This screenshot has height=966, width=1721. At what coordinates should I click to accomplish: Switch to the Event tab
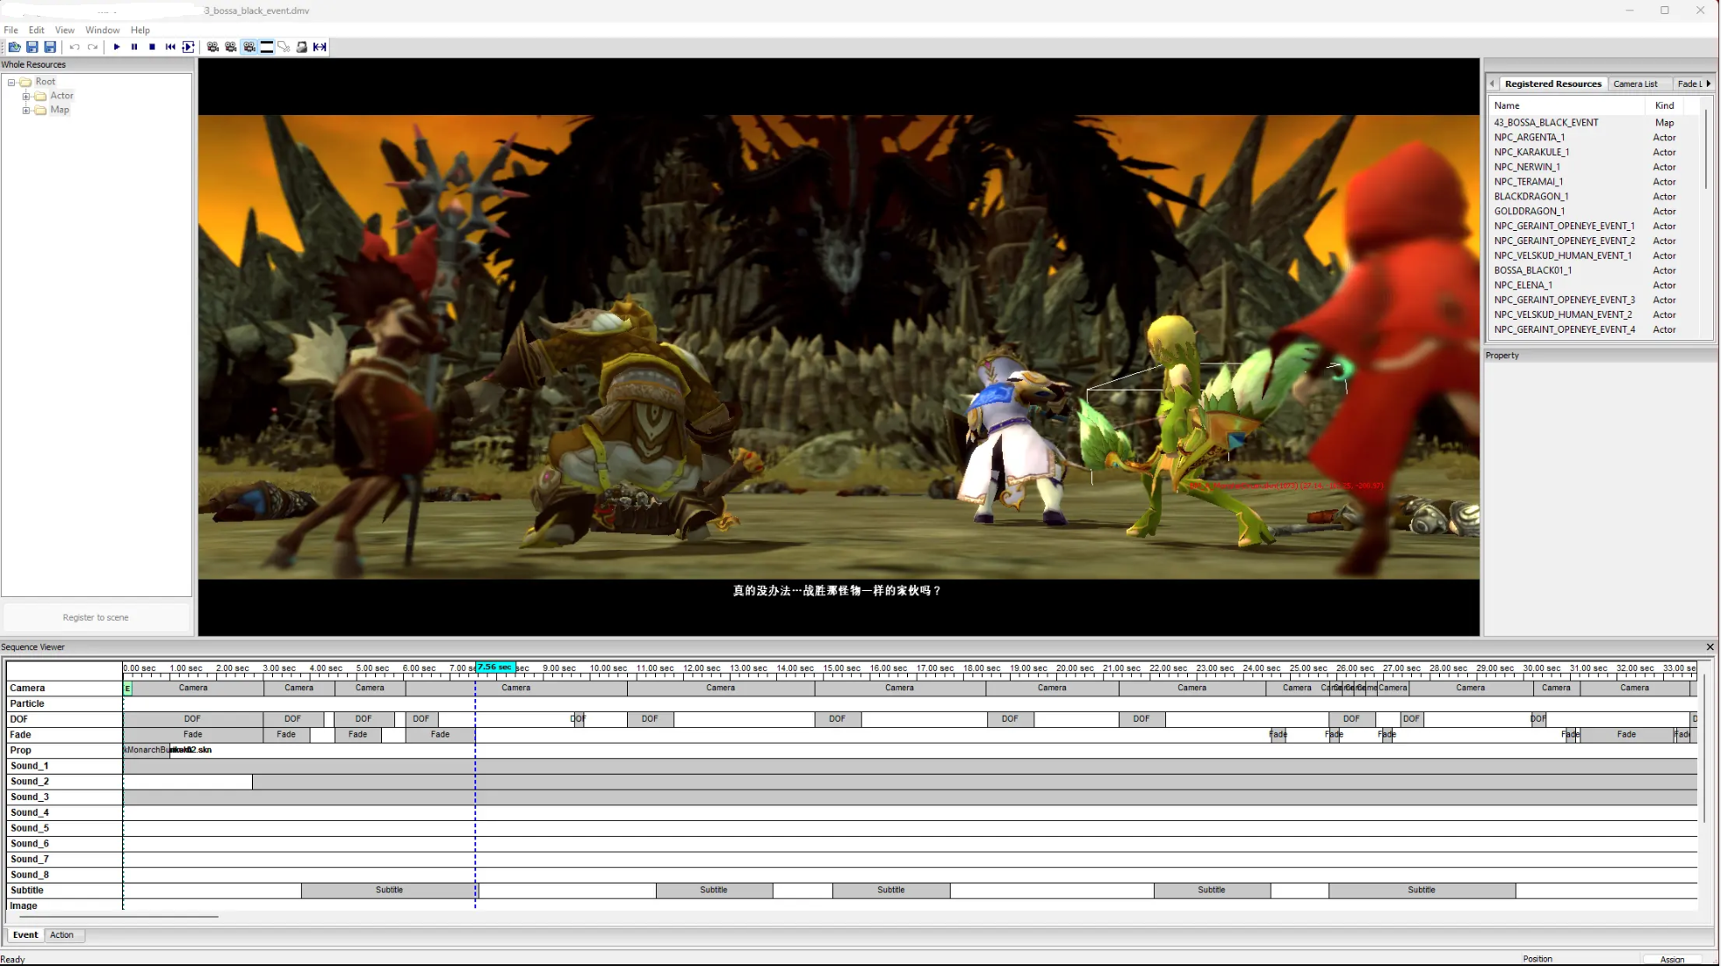tap(25, 935)
